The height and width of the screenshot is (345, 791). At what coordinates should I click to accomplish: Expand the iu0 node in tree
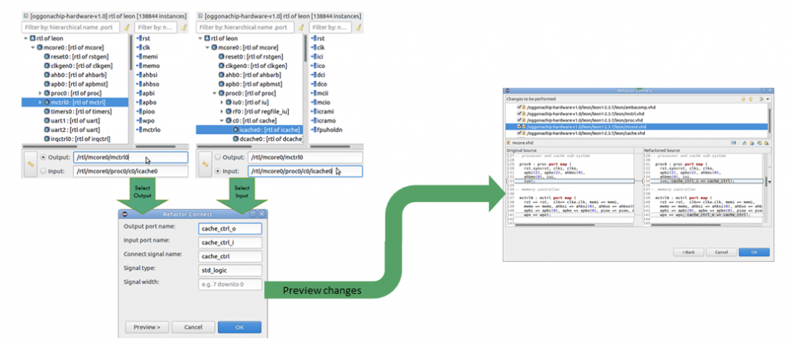click(222, 103)
